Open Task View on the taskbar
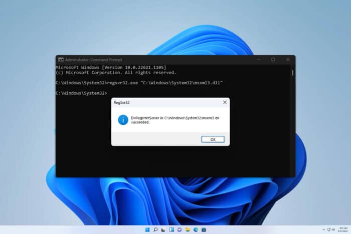The image size is (351, 234). [163, 230]
